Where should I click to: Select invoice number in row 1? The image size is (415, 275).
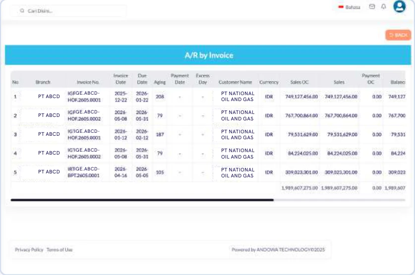tap(84, 97)
